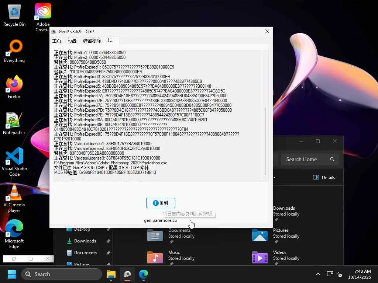378x283 pixels.
Task: Select Downloads in Explorer sidebar
Action: (x=85, y=241)
